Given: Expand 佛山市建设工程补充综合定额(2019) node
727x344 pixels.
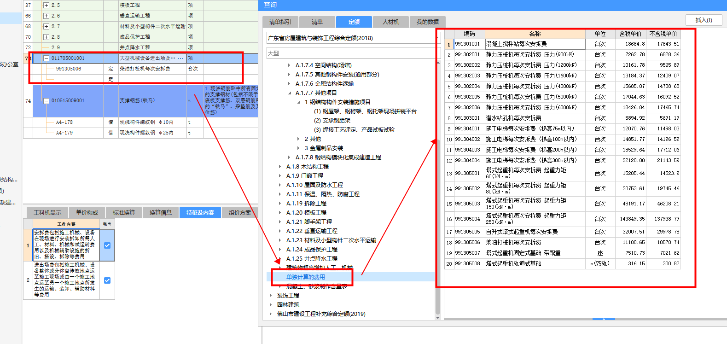Looking at the screenshot, I should coord(271,314).
